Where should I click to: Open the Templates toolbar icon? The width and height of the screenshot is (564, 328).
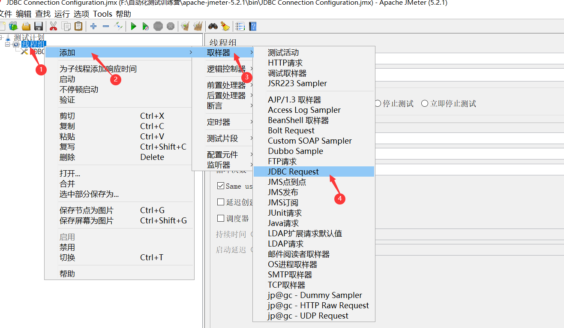[x=13, y=26]
